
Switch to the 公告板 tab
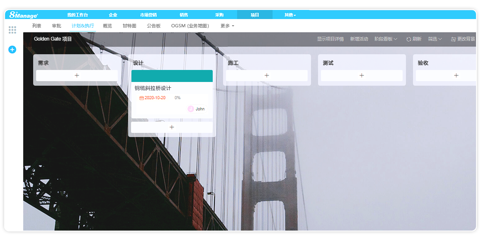[154, 25]
